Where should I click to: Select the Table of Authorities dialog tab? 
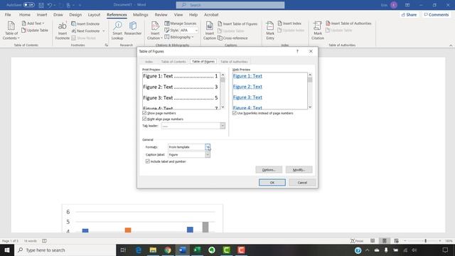pyautogui.click(x=234, y=62)
